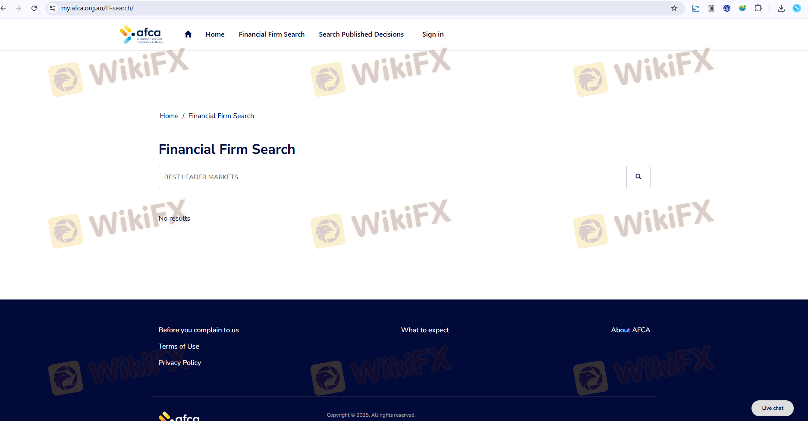Click the home icon in navigation bar
The image size is (808, 421).
coord(188,34)
